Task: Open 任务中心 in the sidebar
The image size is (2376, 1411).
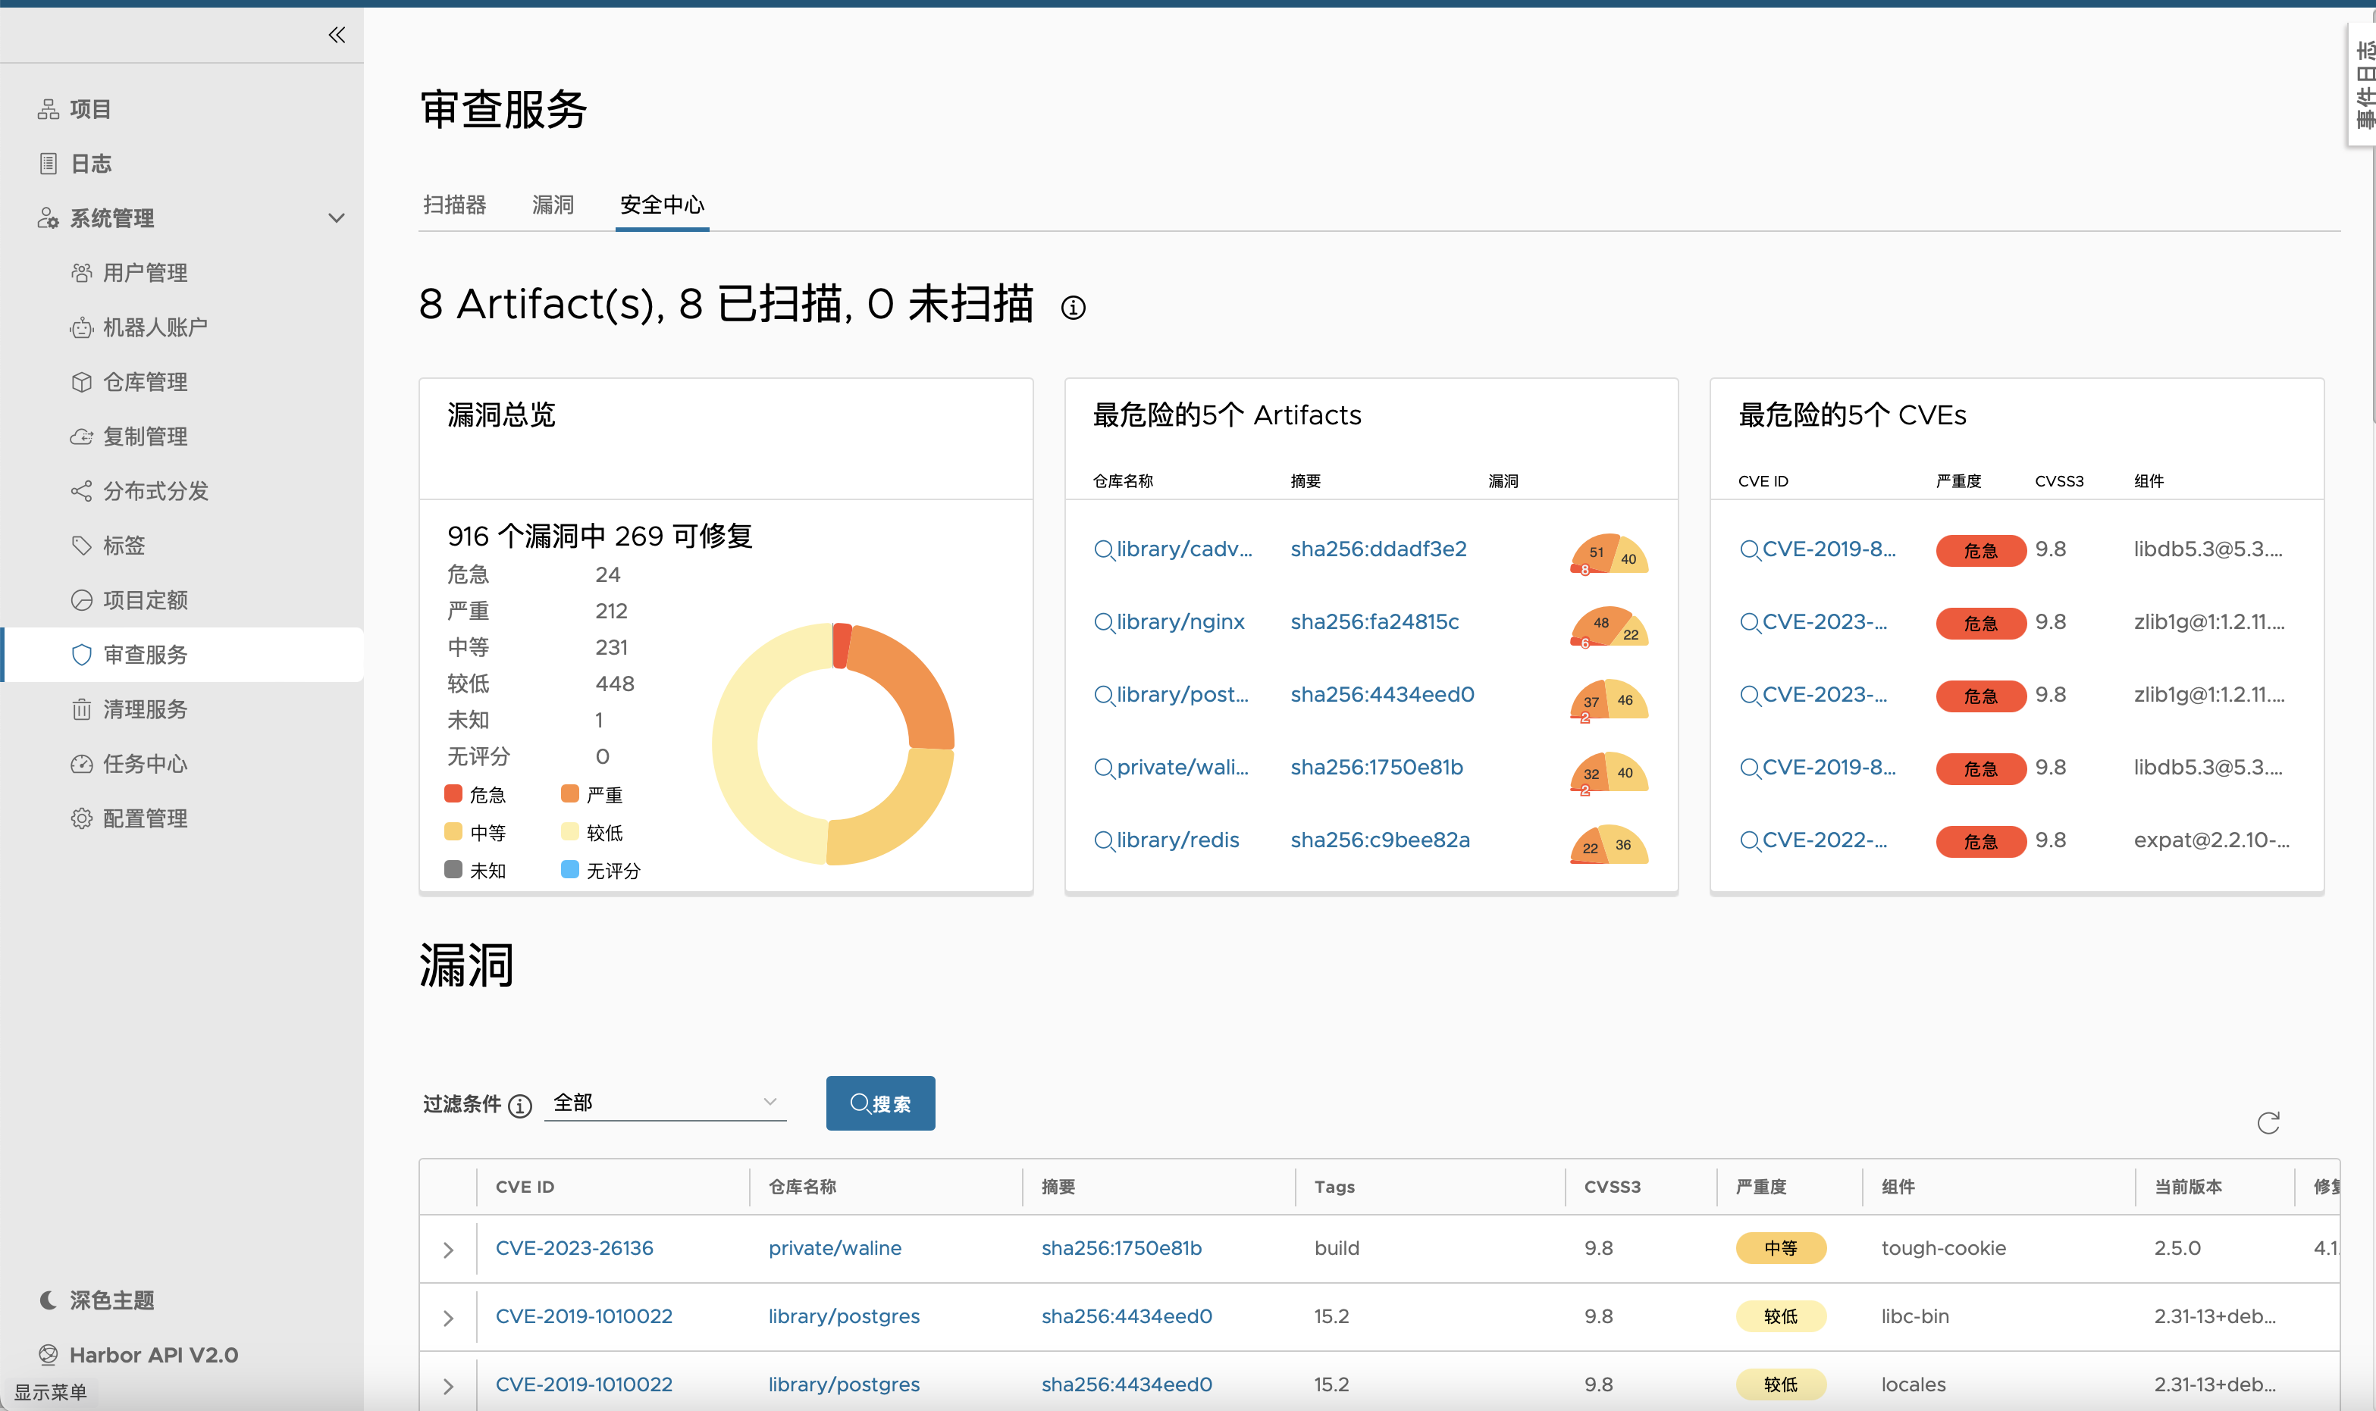Action: point(145,764)
